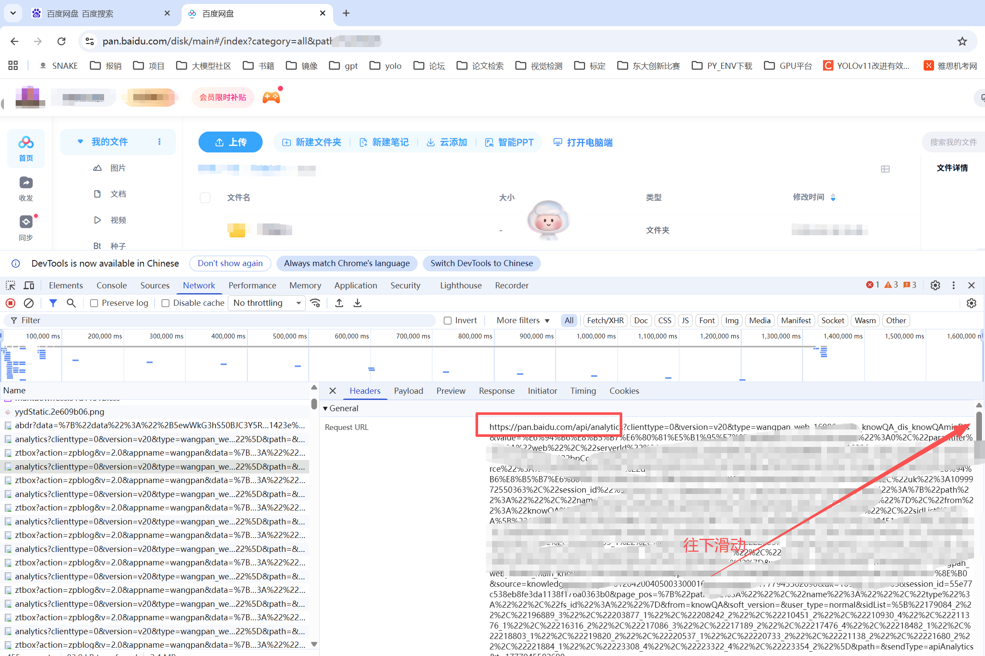Select the Img filter type

(x=732, y=321)
